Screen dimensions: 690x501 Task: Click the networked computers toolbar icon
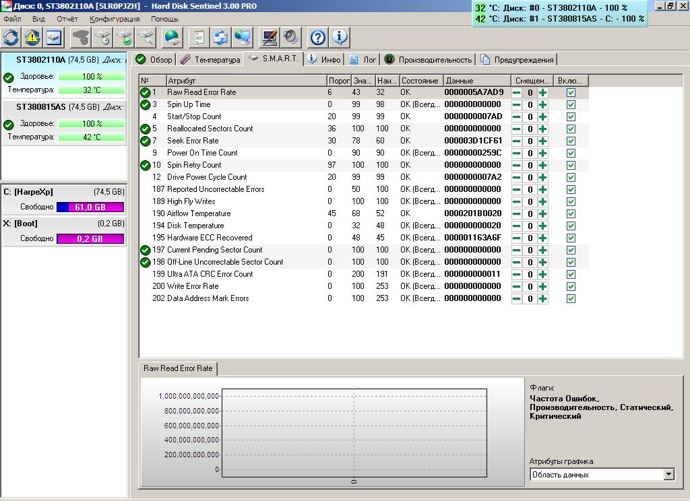pyautogui.click(x=242, y=38)
